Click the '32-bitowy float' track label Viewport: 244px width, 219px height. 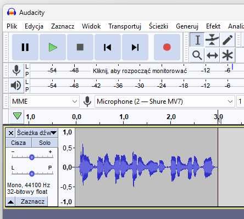pos(27,192)
